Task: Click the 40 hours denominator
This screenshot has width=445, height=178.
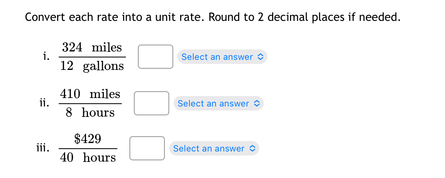Action: [88, 158]
